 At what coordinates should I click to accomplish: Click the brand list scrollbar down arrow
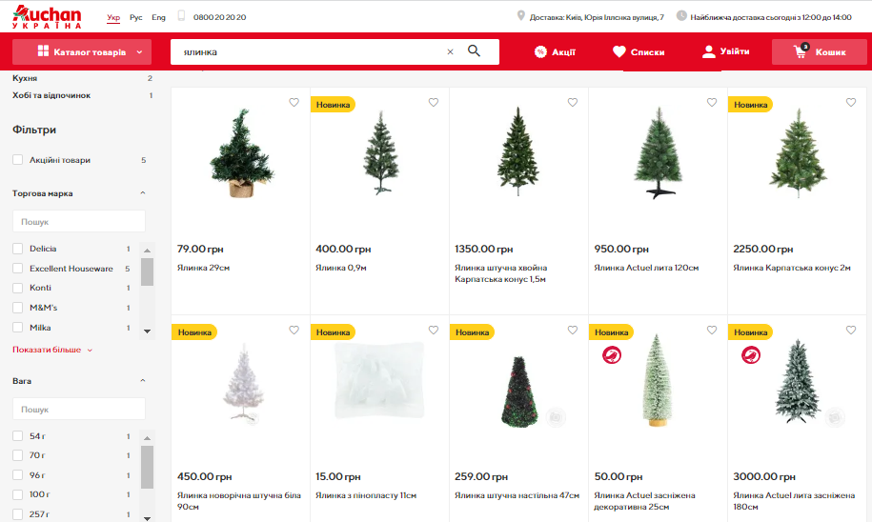(x=147, y=331)
